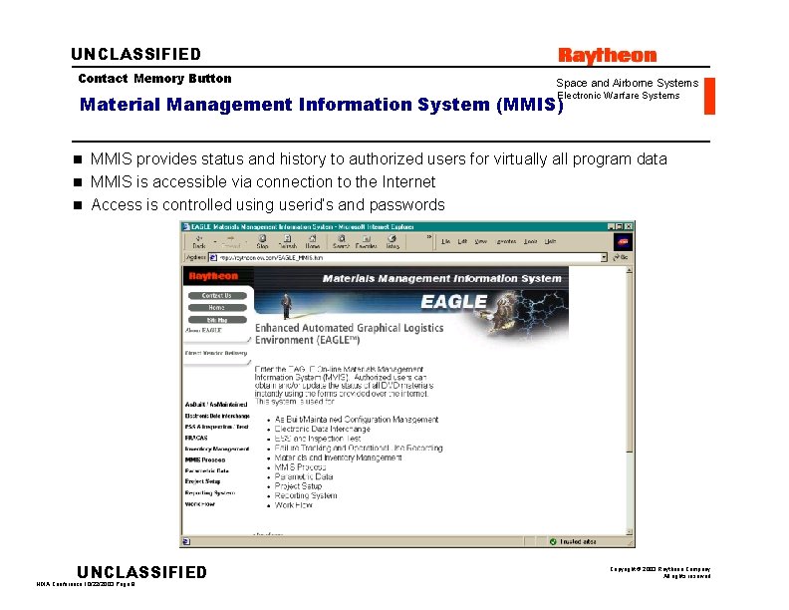Screen dimensions: 789x610
Task: Open the Tools menu
Action: tap(530, 241)
